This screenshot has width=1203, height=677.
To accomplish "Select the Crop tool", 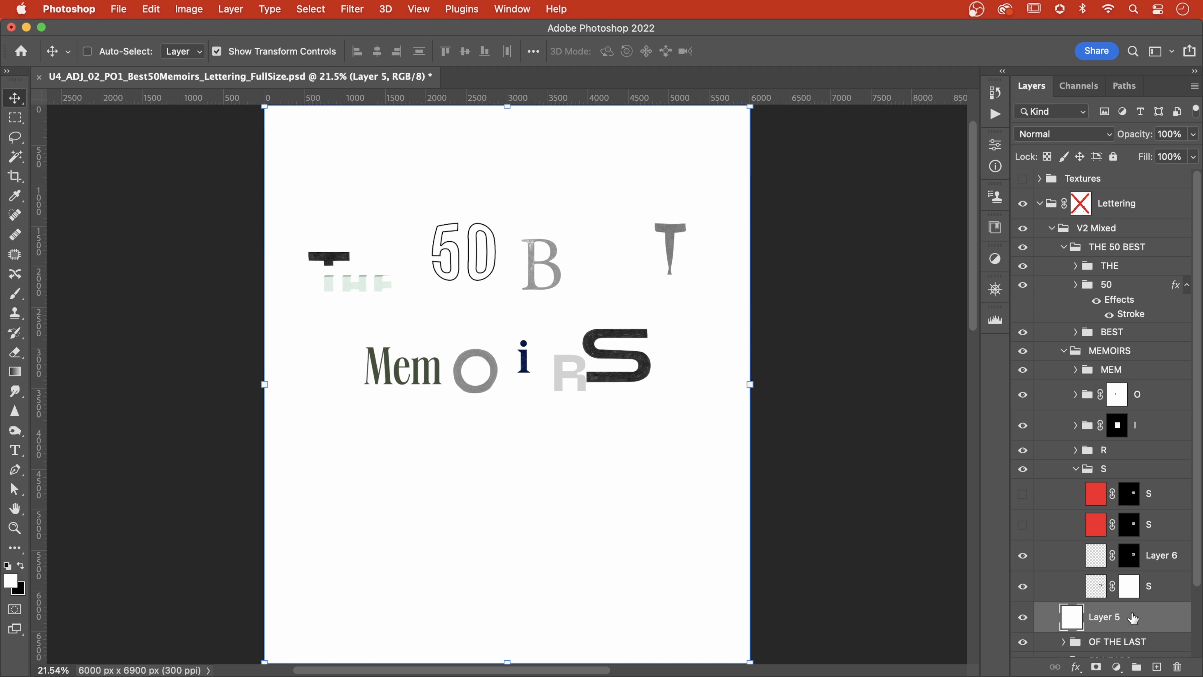I will 15,176.
